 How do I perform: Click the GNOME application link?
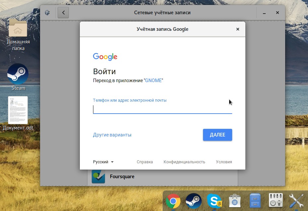coord(153,80)
